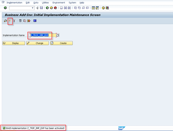
Task: Click the blue Information icon
Action: (35, 21)
